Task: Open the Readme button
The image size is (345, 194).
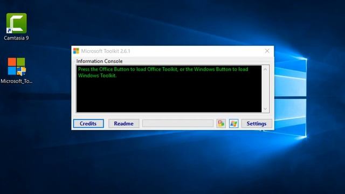Action: 123,123
